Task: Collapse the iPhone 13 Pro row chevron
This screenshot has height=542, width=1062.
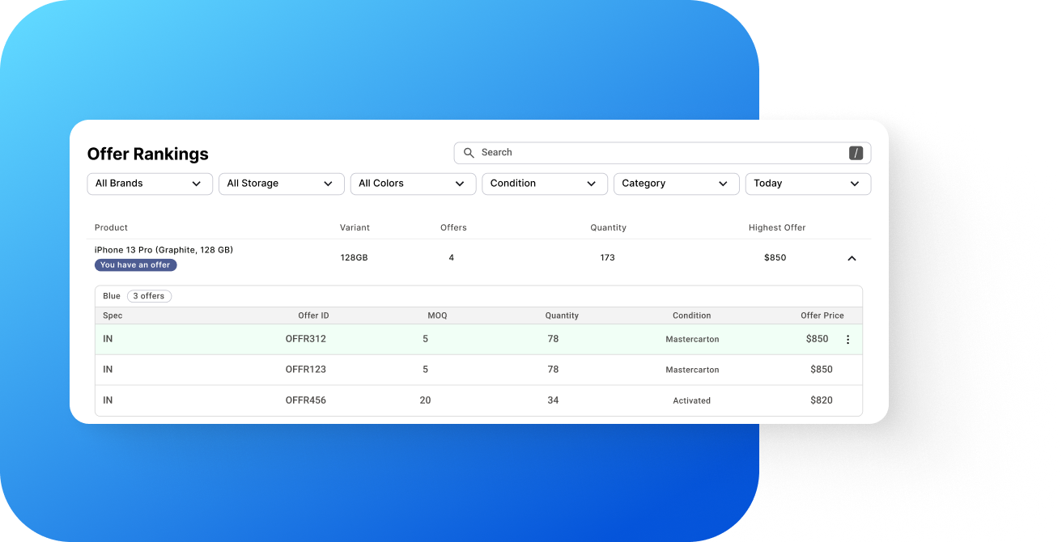Action: click(x=852, y=258)
